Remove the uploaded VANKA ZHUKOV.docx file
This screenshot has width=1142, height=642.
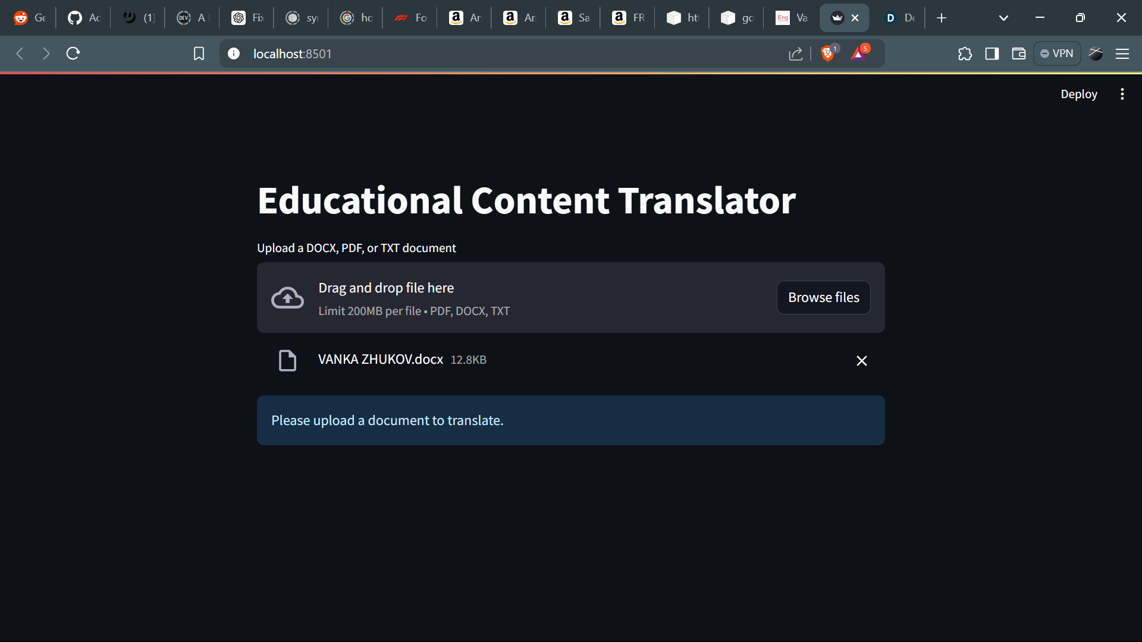tap(861, 361)
